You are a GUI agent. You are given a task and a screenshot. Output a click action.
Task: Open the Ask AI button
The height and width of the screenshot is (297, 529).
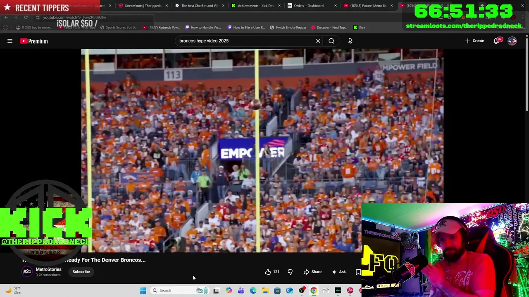point(338,272)
